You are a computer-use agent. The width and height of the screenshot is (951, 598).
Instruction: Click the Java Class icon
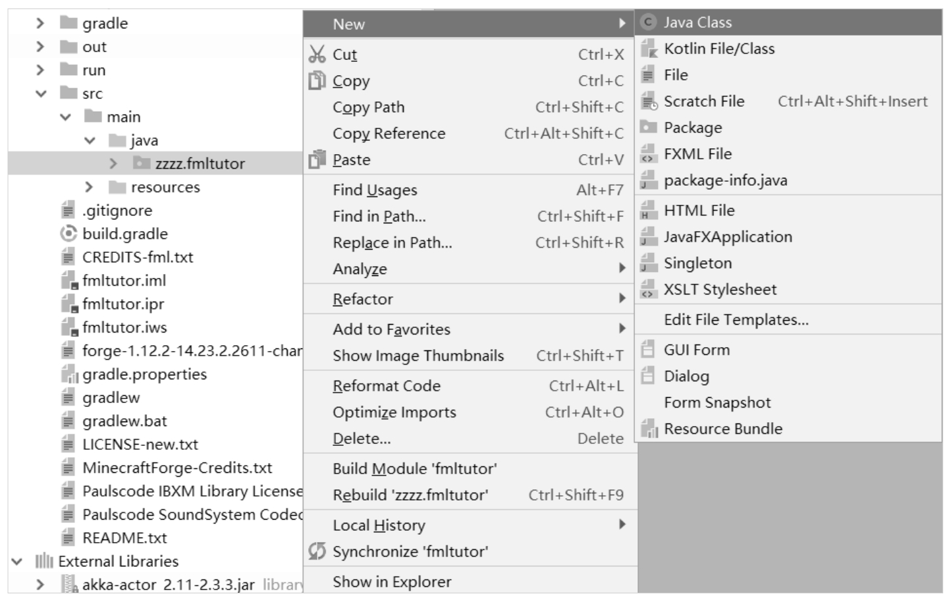[649, 22]
